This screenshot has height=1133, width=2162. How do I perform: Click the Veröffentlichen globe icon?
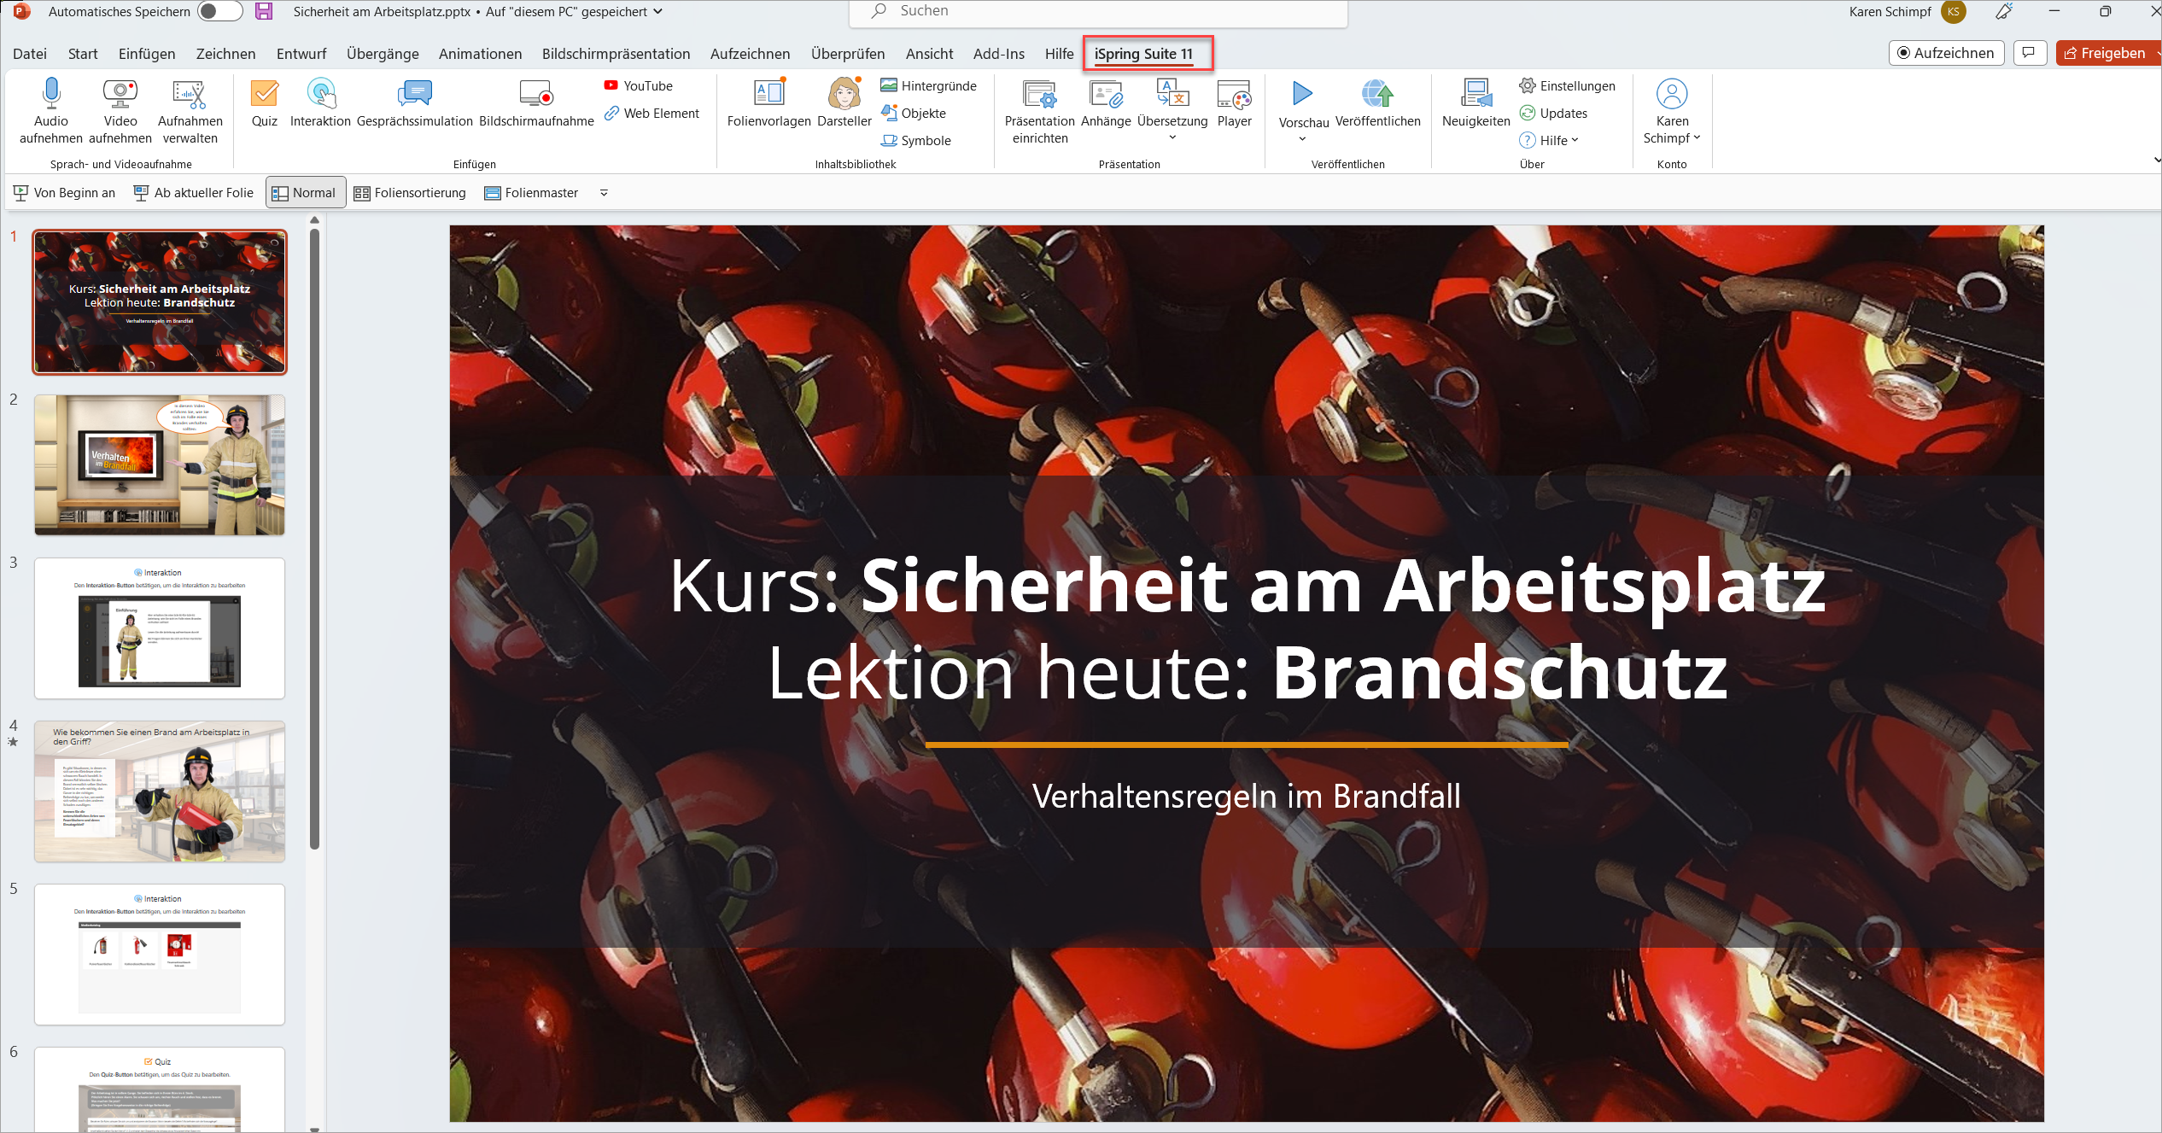(1377, 93)
